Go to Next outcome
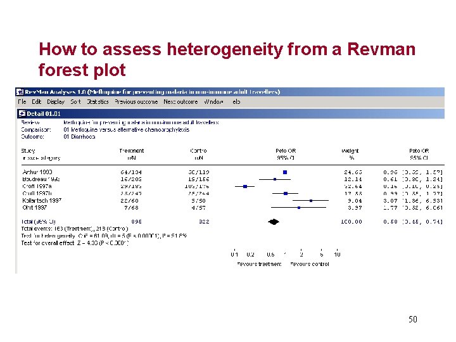 [x=180, y=102]
